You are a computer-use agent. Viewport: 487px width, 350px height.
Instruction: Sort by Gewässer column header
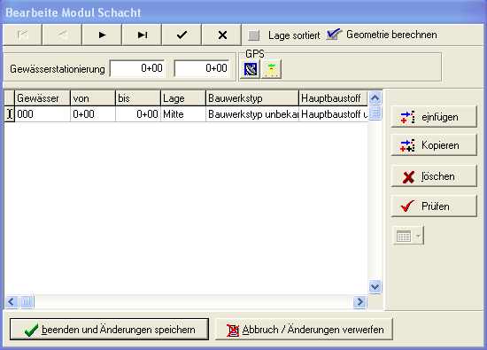click(x=43, y=98)
